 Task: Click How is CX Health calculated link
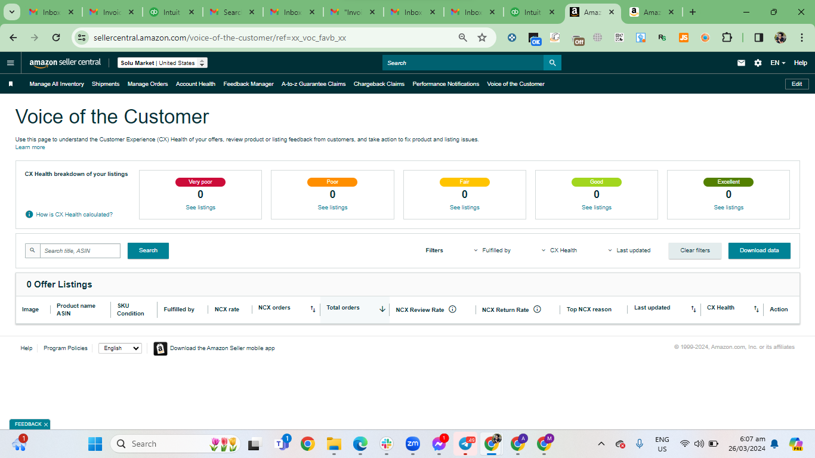coord(74,214)
